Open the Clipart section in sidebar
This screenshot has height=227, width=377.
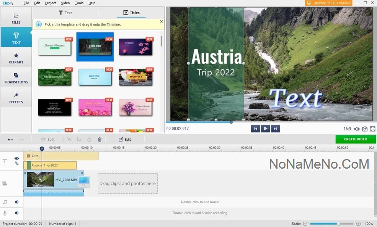[16, 58]
